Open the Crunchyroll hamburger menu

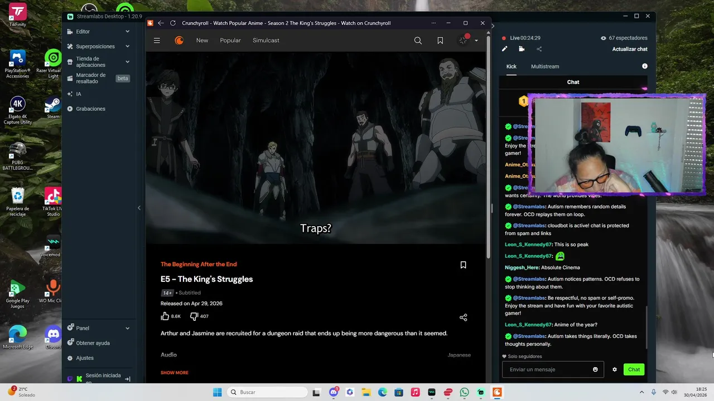click(157, 41)
